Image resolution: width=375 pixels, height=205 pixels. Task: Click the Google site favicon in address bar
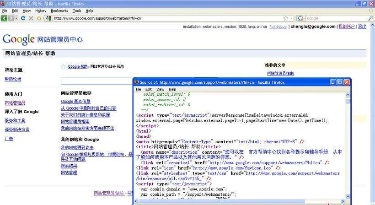(48, 18)
